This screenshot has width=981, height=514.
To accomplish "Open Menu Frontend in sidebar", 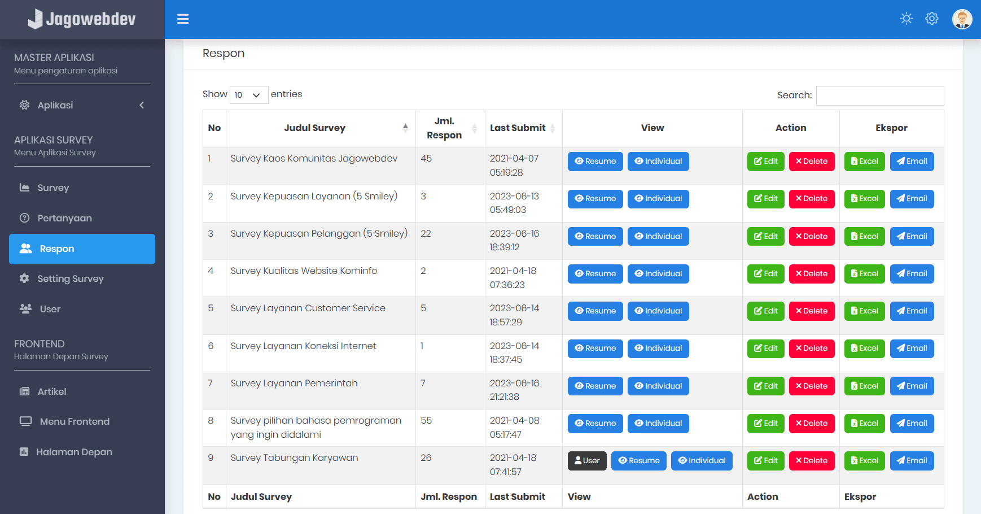I will click(x=82, y=421).
